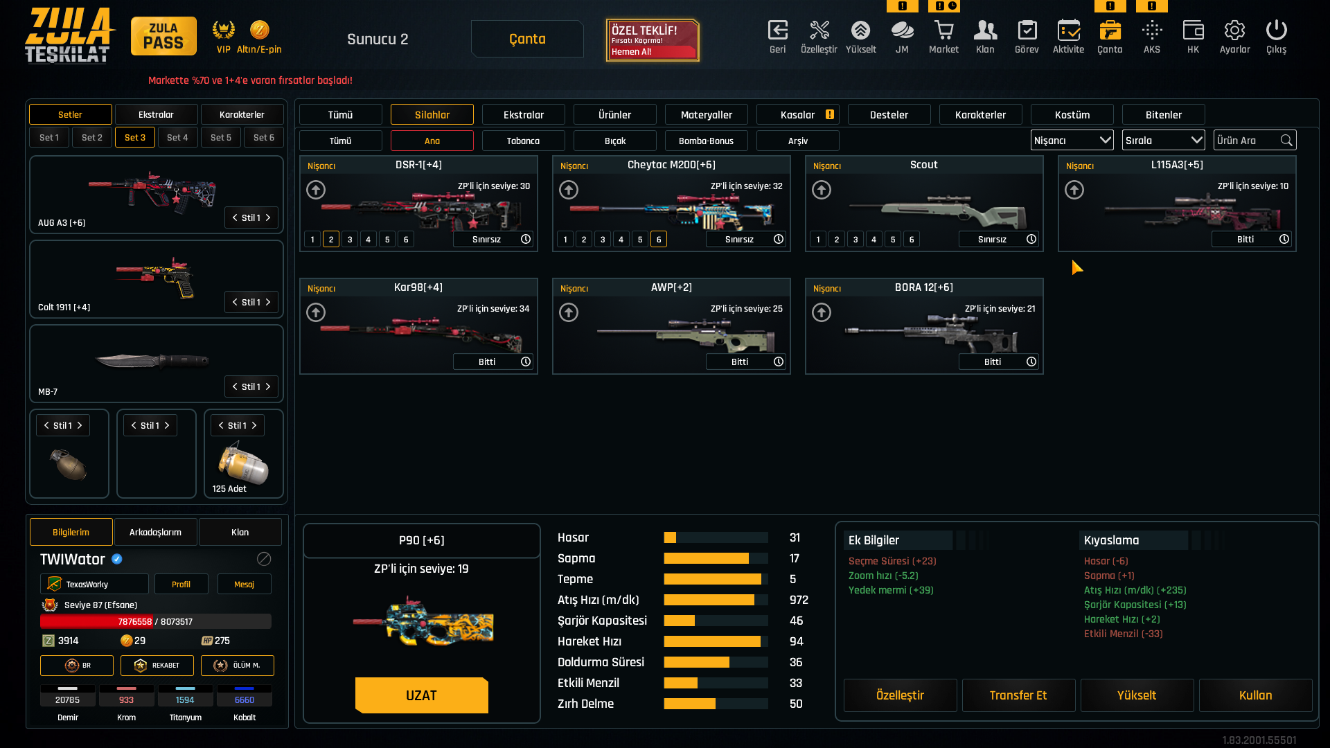The image size is (1330, 748).
Task: Select slot 2 on Cheytac M200[+6] card
Action: point(584,240)
